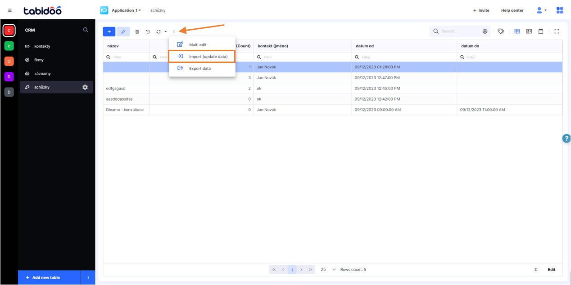Toggle the edit mode pencil button

[x=123, y=31]
